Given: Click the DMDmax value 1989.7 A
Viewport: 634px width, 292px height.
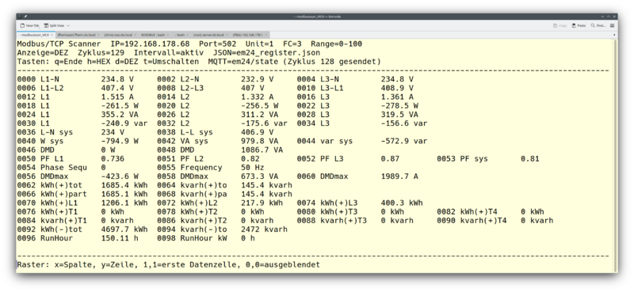Looking at the screenshot, I should (x=399, y=177).
